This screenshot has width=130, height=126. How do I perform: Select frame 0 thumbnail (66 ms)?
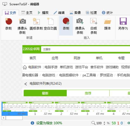tap(15, 109)
